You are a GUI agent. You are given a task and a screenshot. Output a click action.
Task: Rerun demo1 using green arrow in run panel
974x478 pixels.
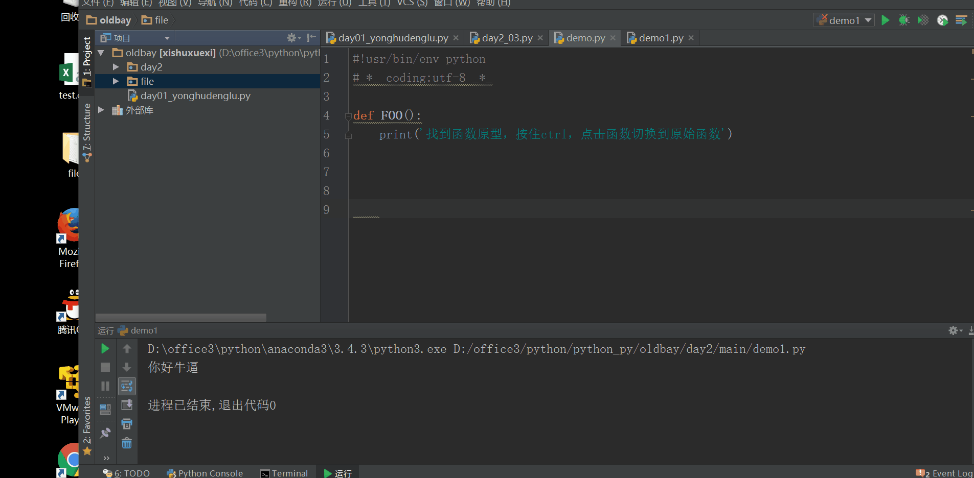tap(105, 349)
